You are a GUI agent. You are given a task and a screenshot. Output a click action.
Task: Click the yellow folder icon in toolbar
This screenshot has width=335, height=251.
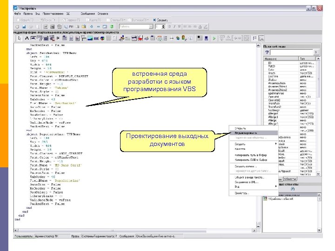click(x=84, y=26)
